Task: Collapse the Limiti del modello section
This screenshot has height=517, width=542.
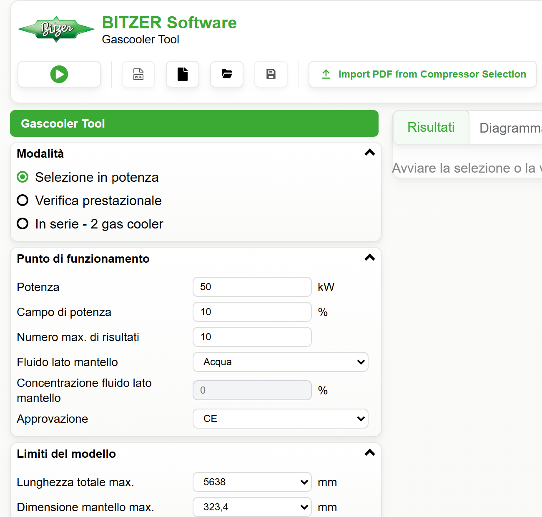Action: pos(370,453)
